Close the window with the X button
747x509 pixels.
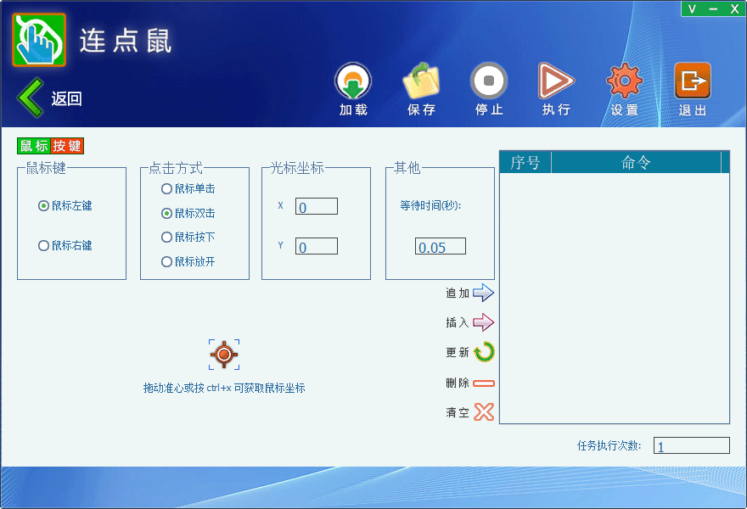click(734, 9)
